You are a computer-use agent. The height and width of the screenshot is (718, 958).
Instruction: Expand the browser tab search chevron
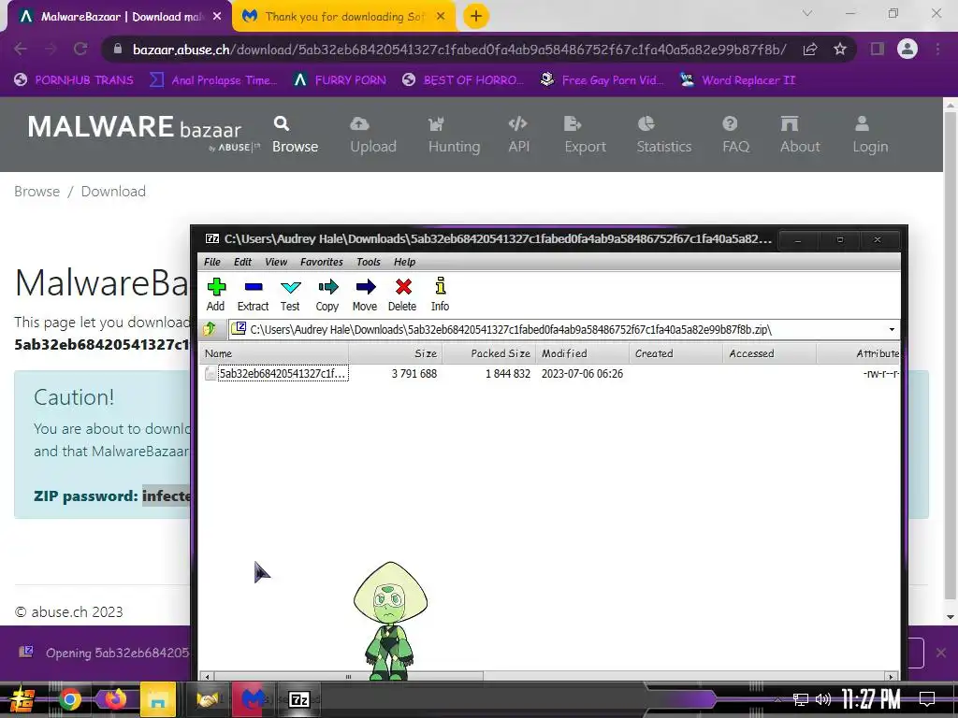[807, 13]
